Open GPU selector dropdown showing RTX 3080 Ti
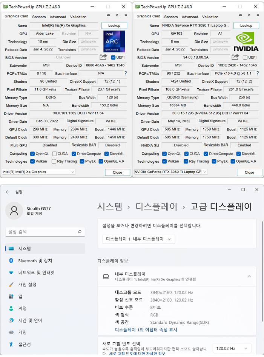 [170, 172]
